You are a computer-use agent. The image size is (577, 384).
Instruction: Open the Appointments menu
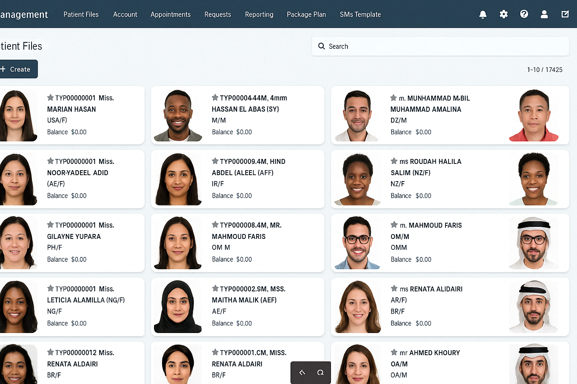point(171,14)
